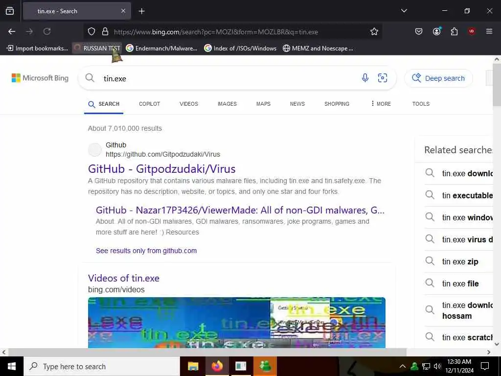Screen dimensions: 501x376
Task: Open the notification center icon
Action: (x=485, y=366)
